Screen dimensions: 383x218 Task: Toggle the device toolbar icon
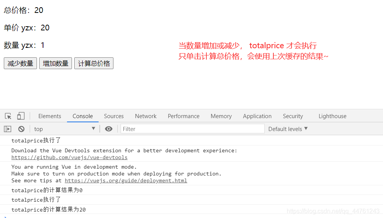point(21,116)
